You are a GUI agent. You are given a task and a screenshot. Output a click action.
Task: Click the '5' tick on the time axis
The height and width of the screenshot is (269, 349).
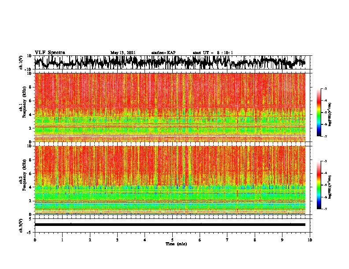click(172, 240)
